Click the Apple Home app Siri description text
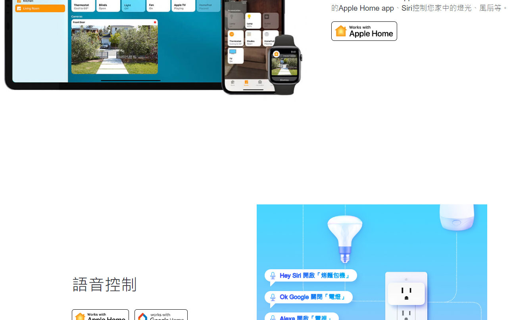Screen dimensions: 513x320 pyautogui.click(x=420, y=8)
